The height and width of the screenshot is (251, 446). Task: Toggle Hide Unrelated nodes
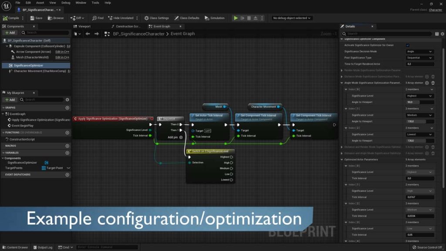[x=121, y=18]
